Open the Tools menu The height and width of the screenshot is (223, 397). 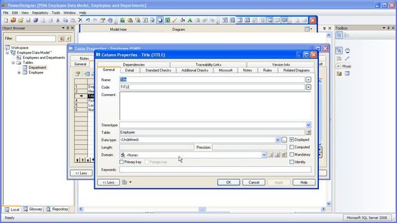pos(56,12)
